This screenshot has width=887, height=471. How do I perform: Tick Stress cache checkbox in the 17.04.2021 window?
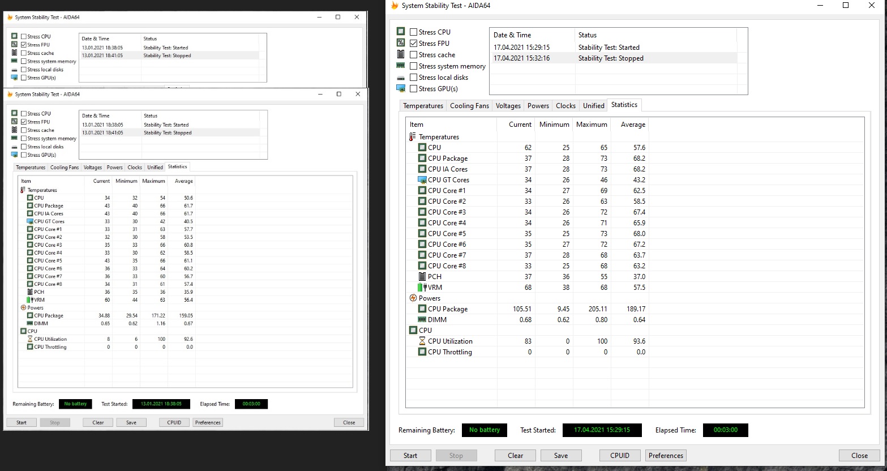[414, 55]
